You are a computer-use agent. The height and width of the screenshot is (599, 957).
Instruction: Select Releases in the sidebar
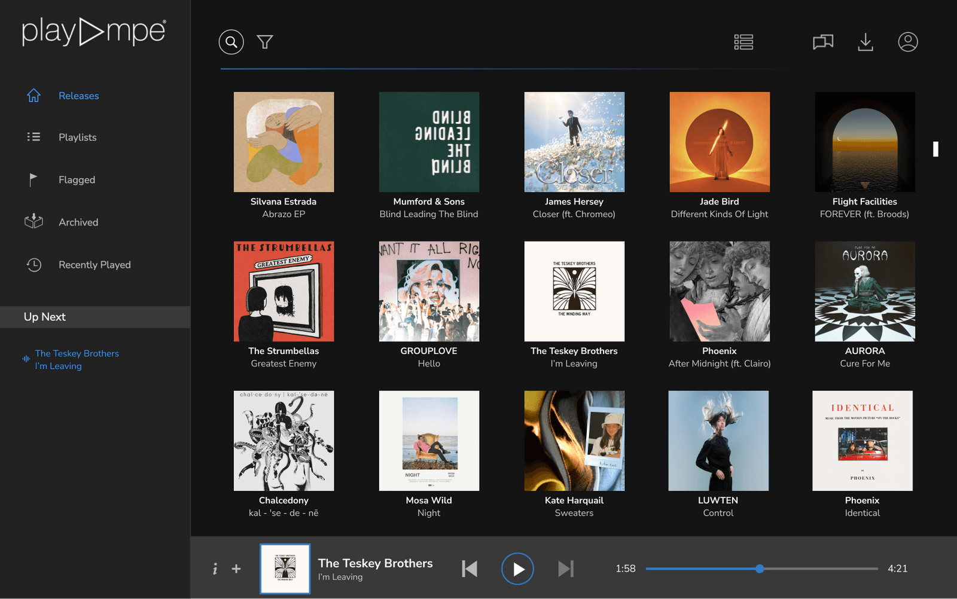click(78, 96)
